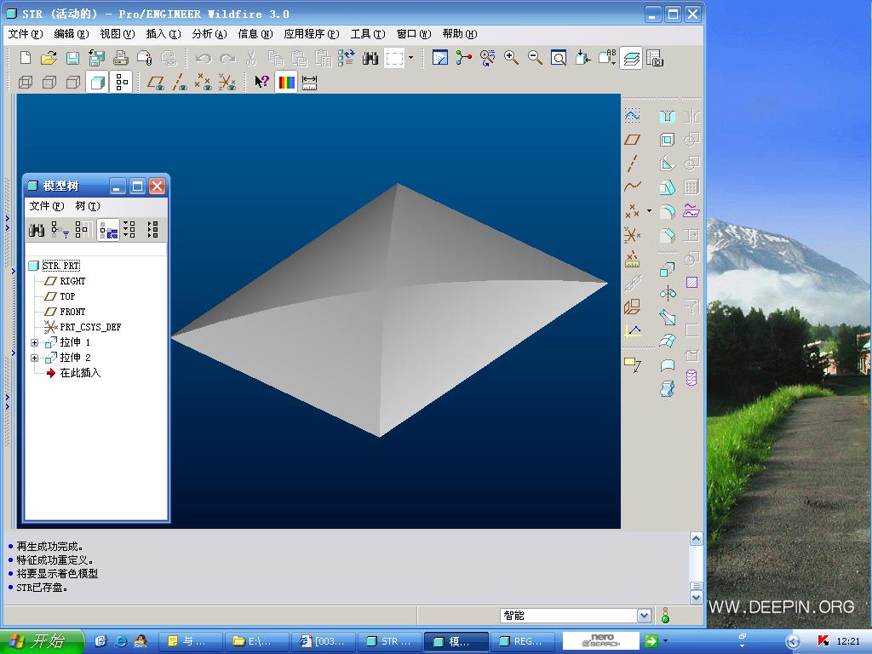Expand the 拉伸 1 feature node

[34, 342]
